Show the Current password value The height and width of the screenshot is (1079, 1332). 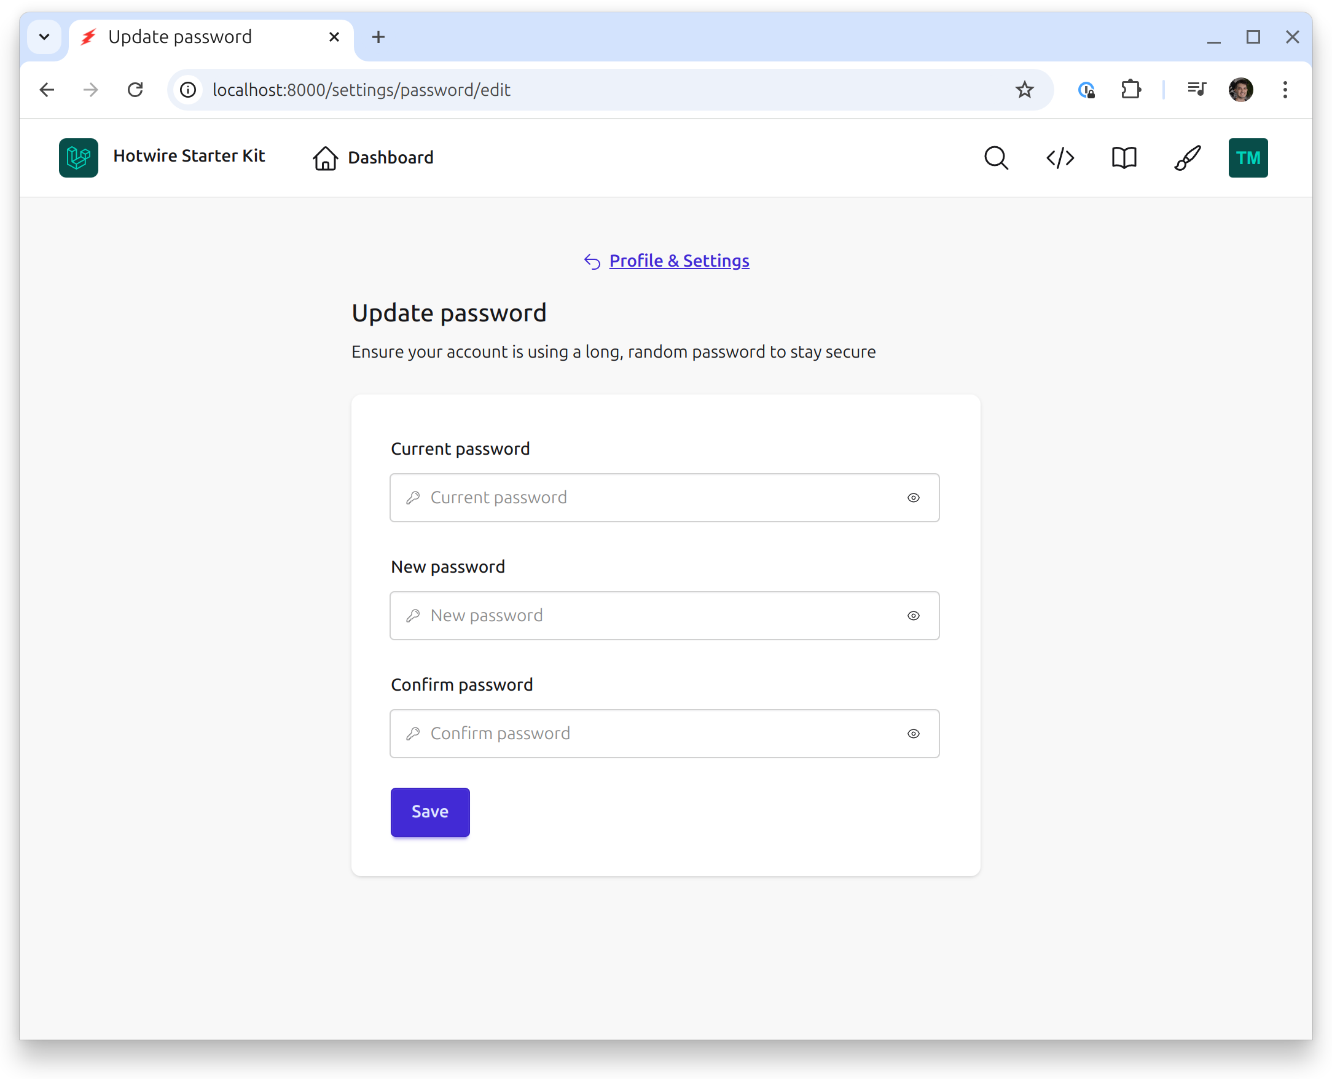pyautogui.click(x=913, y=498)
